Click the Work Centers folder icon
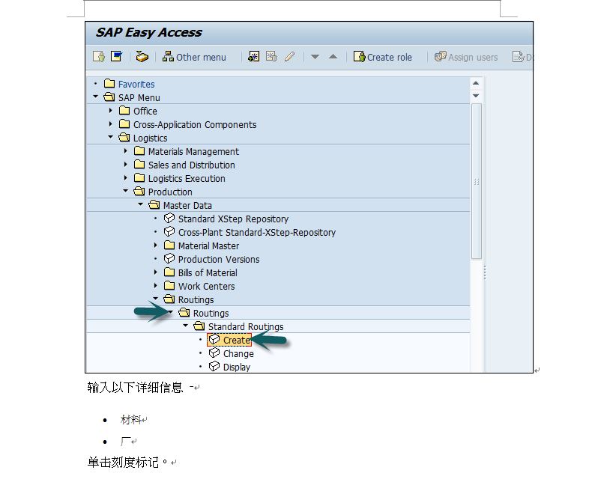Image resolution: width=589 pixels, height=488 pixels. (x=169, y=286)
